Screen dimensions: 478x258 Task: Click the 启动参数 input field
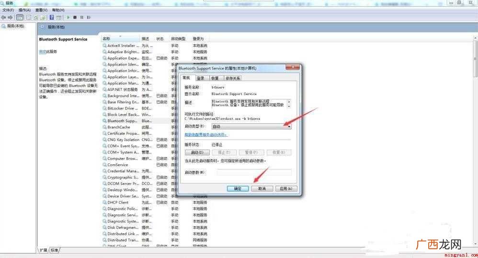pos(254,172)
